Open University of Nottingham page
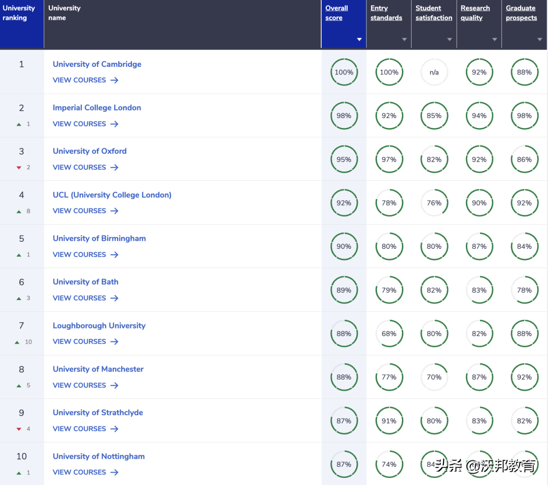Viewport: 548px width, 485px height. click(98, 457)
